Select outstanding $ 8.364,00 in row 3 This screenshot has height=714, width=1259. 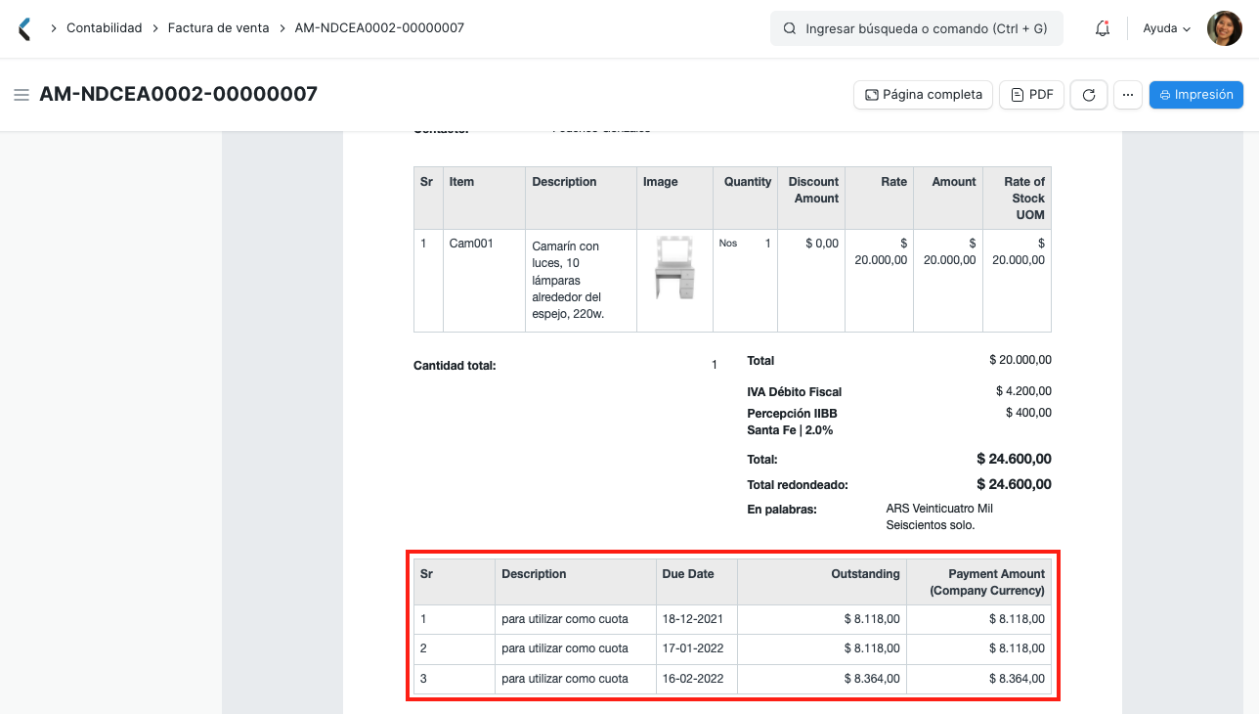tap(872, 679)
